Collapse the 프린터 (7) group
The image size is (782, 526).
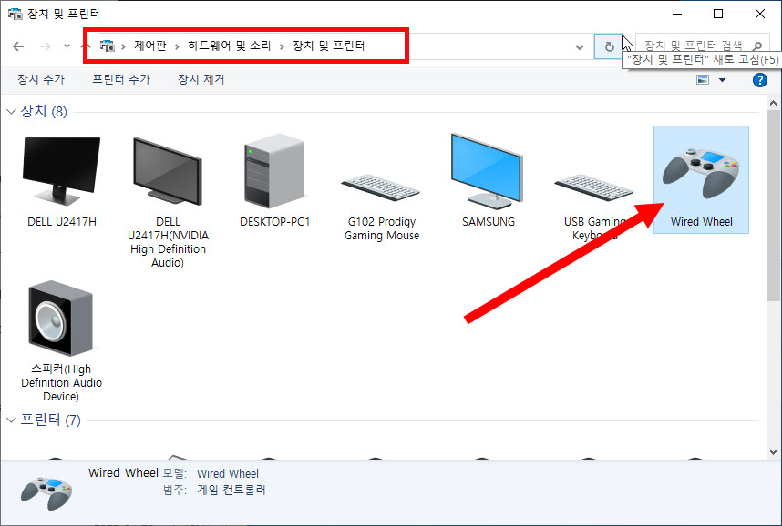[11, 420]
